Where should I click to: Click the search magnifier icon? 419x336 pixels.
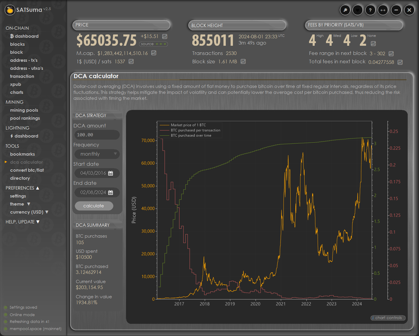click(345, 10)
